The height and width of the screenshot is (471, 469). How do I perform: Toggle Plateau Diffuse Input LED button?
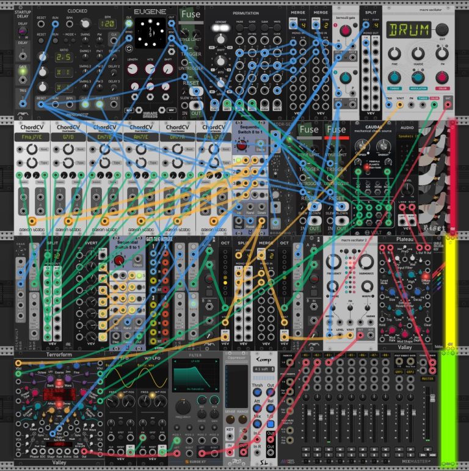tap(426, 277)
